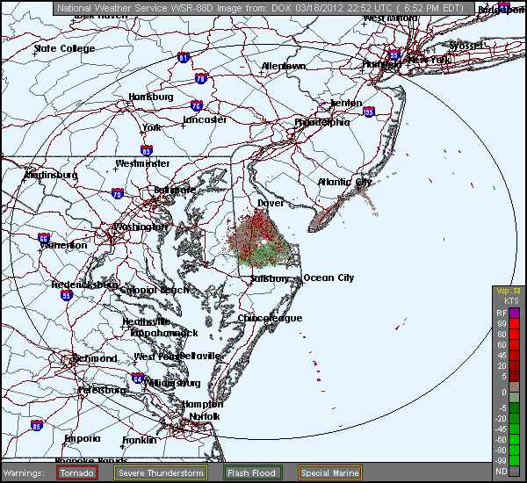Viewport: 527px width, 483px height.
Task: Click the Interstate 95 shield near Fredericksburg
Action: click(x=67, y=295)
